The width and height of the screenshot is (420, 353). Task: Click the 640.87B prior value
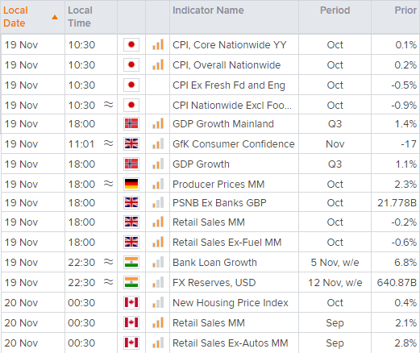click(397, 282)
